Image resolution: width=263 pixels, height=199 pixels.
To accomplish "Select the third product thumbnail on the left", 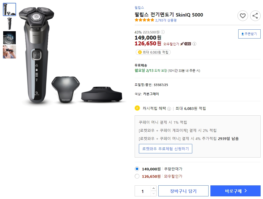I will click(x=9, y=37).
